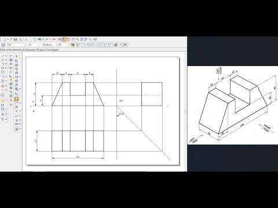Open the New document dropdown arrow

[8, 39]
